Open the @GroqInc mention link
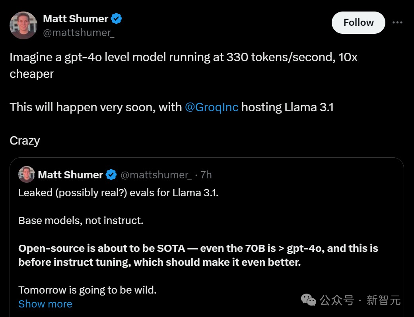Screen dimensions: 414x317 coord(212,107)
